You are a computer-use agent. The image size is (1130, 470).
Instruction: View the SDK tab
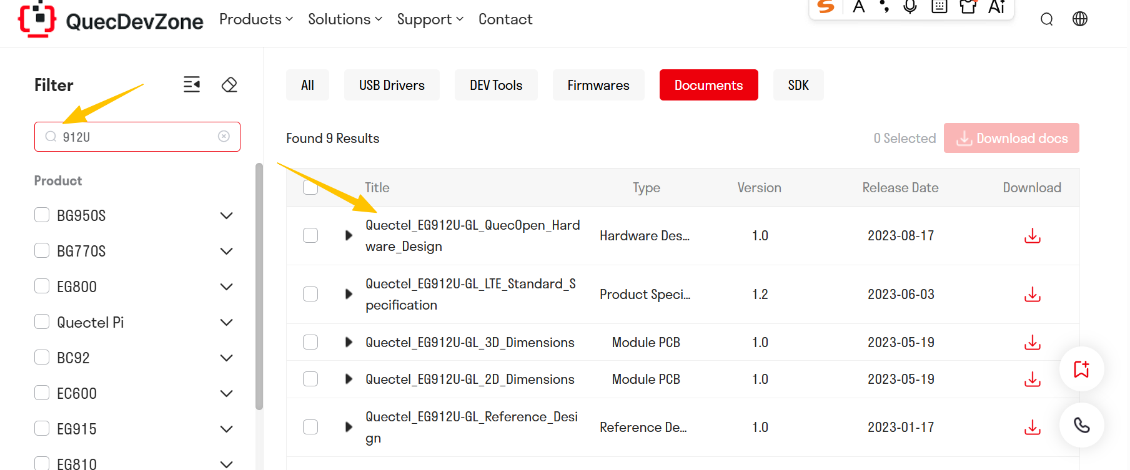(x=798, y=85)
